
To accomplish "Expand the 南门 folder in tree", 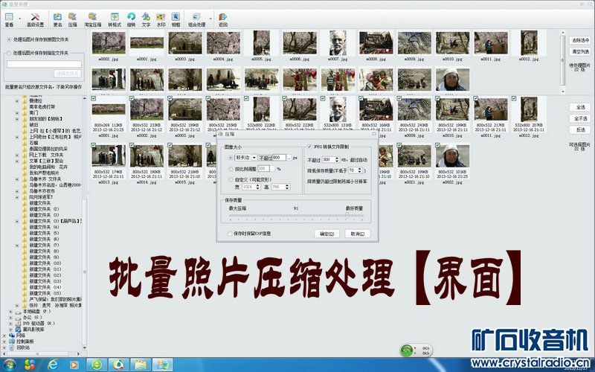I will point(17,113).
